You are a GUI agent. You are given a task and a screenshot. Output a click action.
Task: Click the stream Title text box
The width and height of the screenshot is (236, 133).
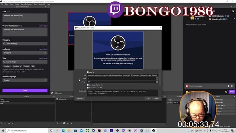(25, 18)
